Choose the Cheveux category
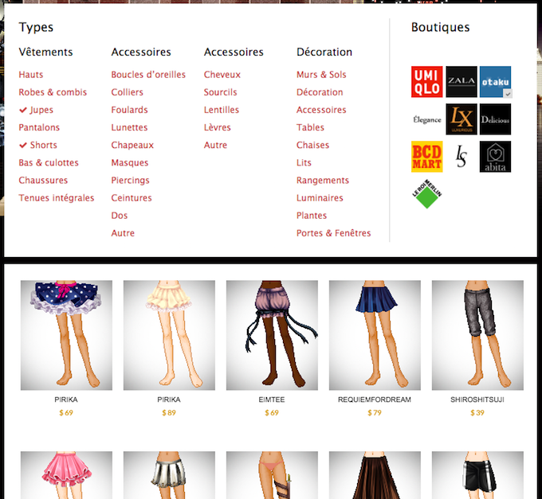 click(x=222, y=75)
